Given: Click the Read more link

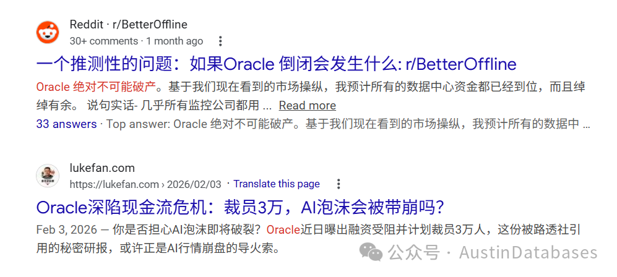Looking at the screenshot, I should pyautogui.click(x=308, y=105).
